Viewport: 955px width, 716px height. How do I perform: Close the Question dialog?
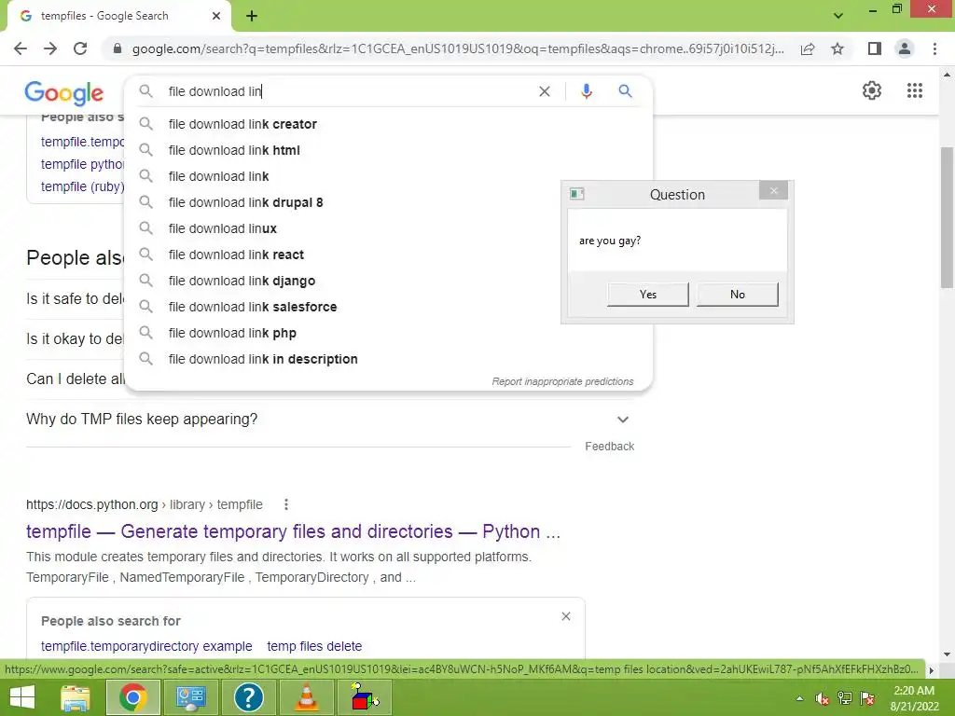coord(773,191)
